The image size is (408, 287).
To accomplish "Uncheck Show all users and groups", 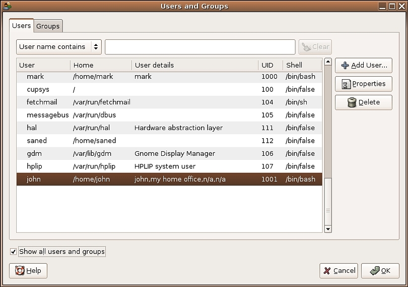I will [x=13, y=252].
